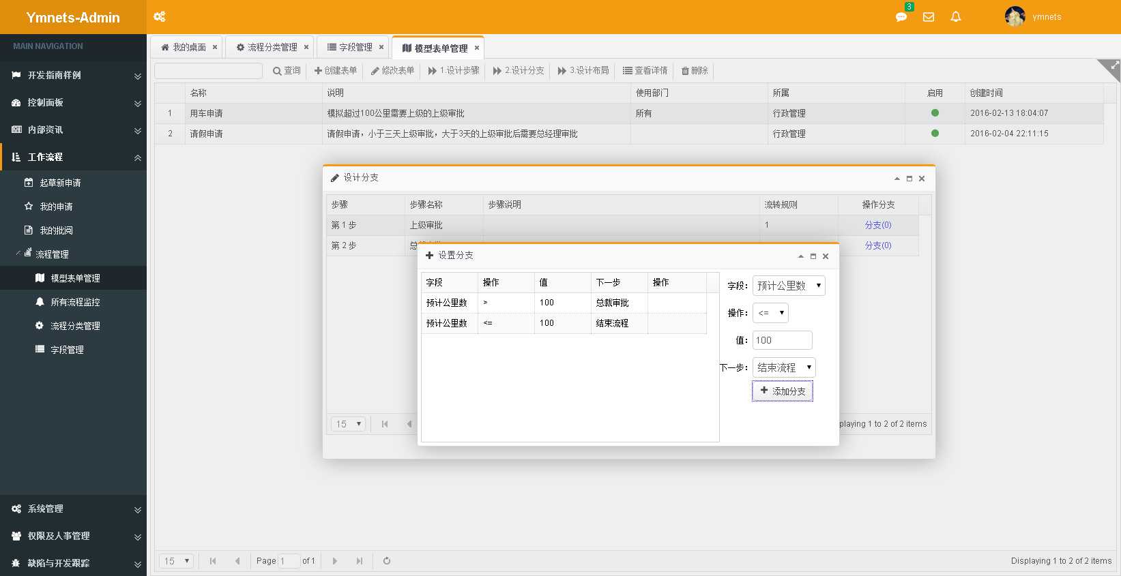Viewport: 1121px width, 576px height.
Task: Collapse 工作流程 sidebar menu
Action: click(73, 157)
